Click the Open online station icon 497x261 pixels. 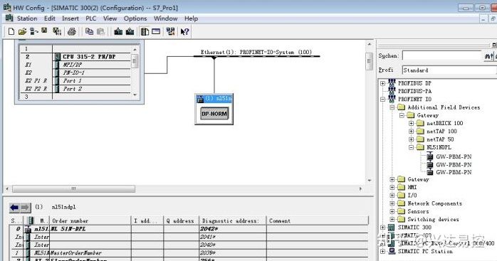33,31
